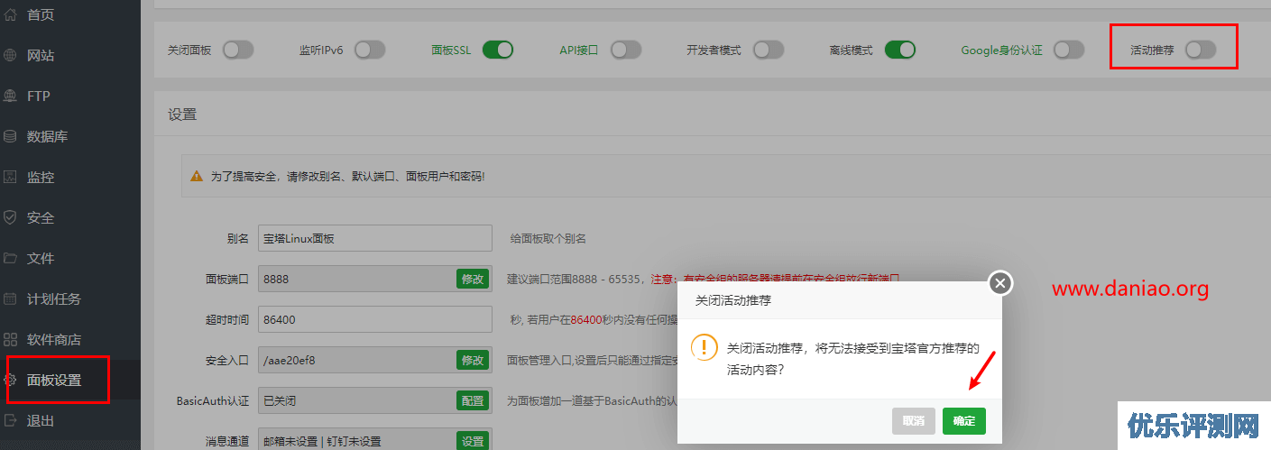The height and width of the screenshot is (450, 1271).
Task: Click the orange exclamation icon in the dialog
Action: click(x=704, y=347)
